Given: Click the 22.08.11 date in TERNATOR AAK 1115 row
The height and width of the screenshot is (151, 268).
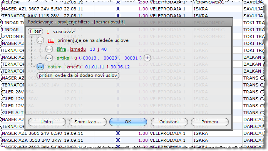Looking at the screenshot, I should [79, 15].
